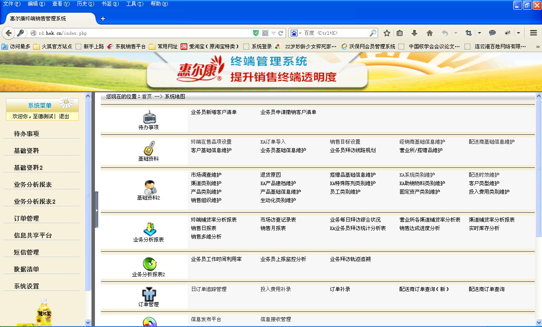542x327 pixels.
Task: Click the main page vertical scrollbar thumb
Action: 539,168
